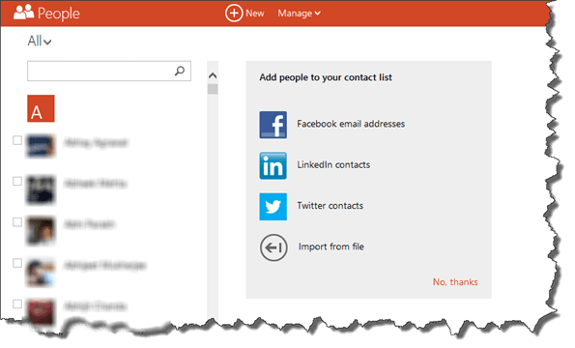Image resolution: width=575 pixels, height=348 pixels.
Task: Click the Import arrow circle icon
Action: click(273, 247)
